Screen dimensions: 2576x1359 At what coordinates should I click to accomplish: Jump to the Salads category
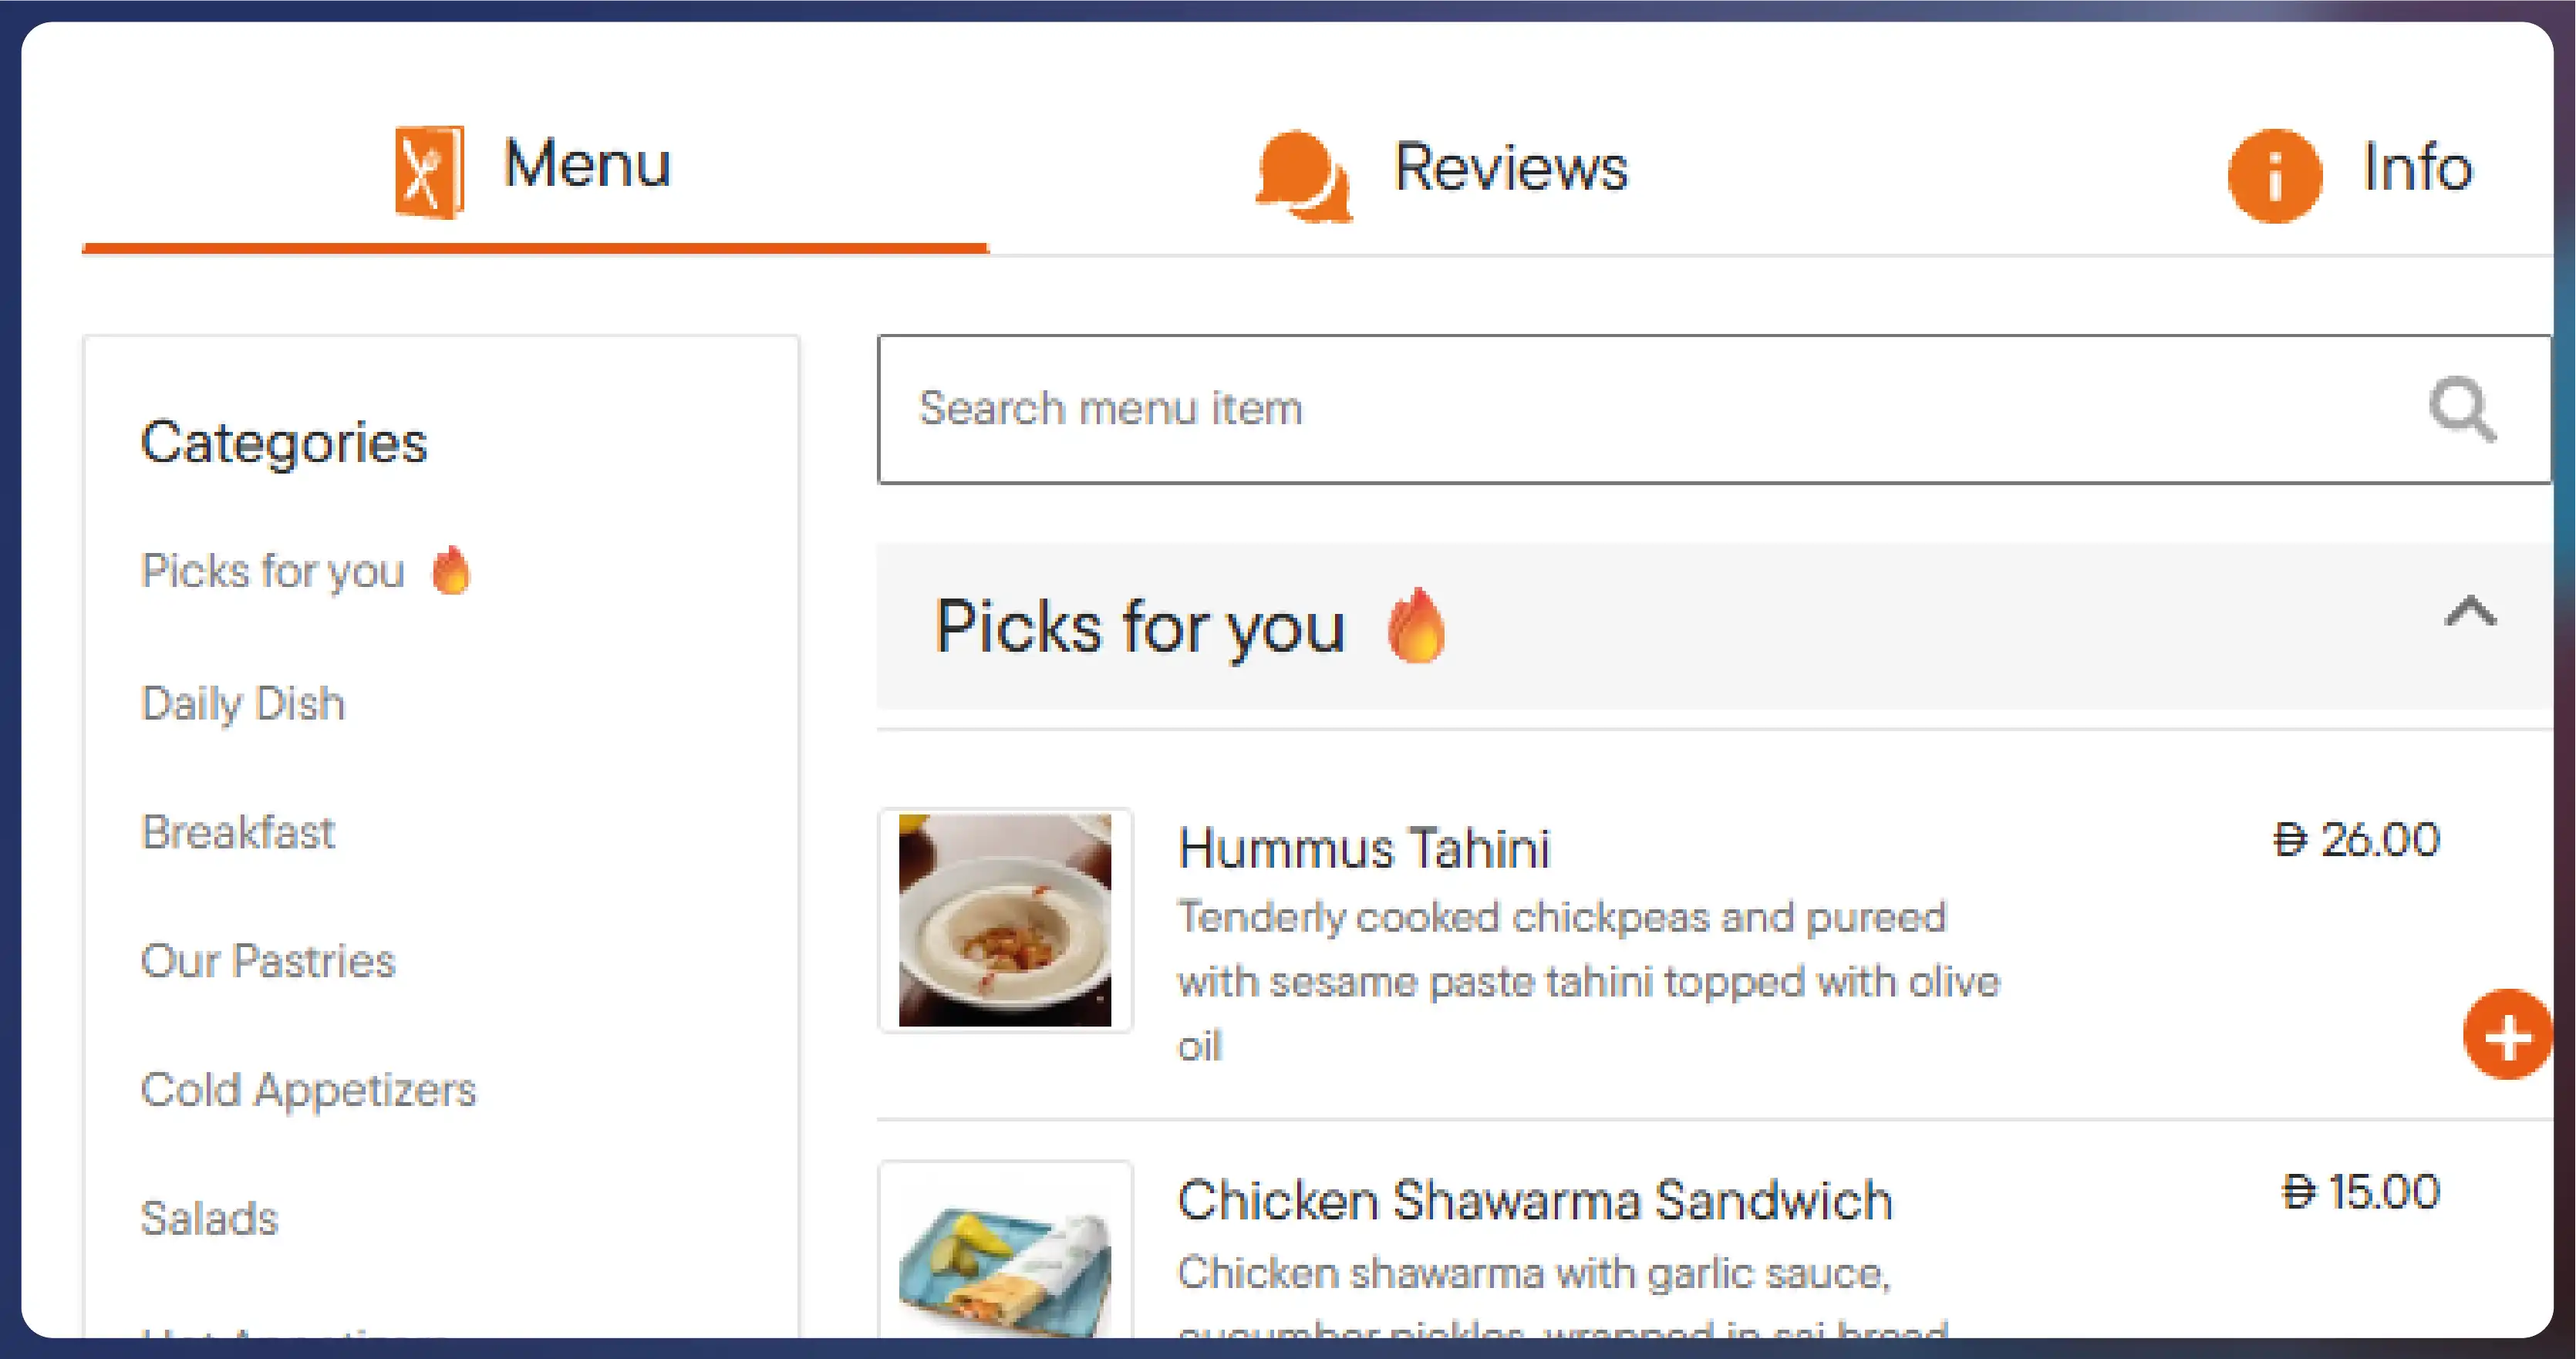[x=209, y=1218]
